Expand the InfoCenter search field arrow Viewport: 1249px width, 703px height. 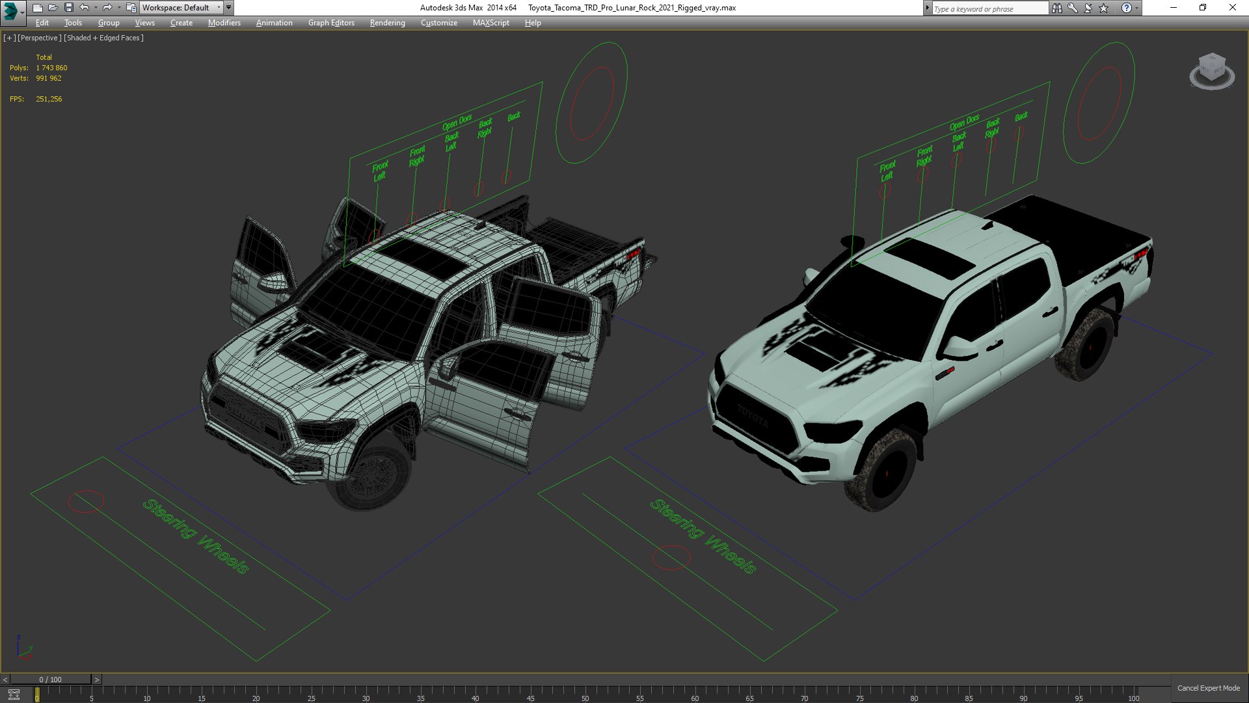pos(928,8)
